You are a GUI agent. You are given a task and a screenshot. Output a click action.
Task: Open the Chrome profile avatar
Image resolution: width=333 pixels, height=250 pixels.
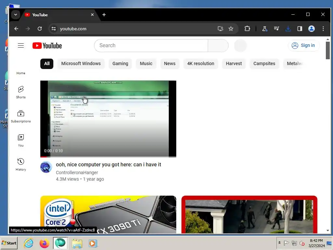[312, 29]
